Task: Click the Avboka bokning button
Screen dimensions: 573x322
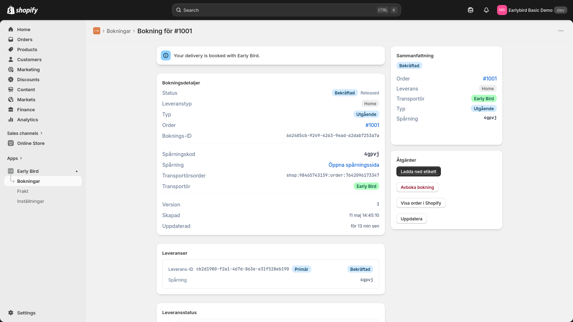Action: (417, 187)
